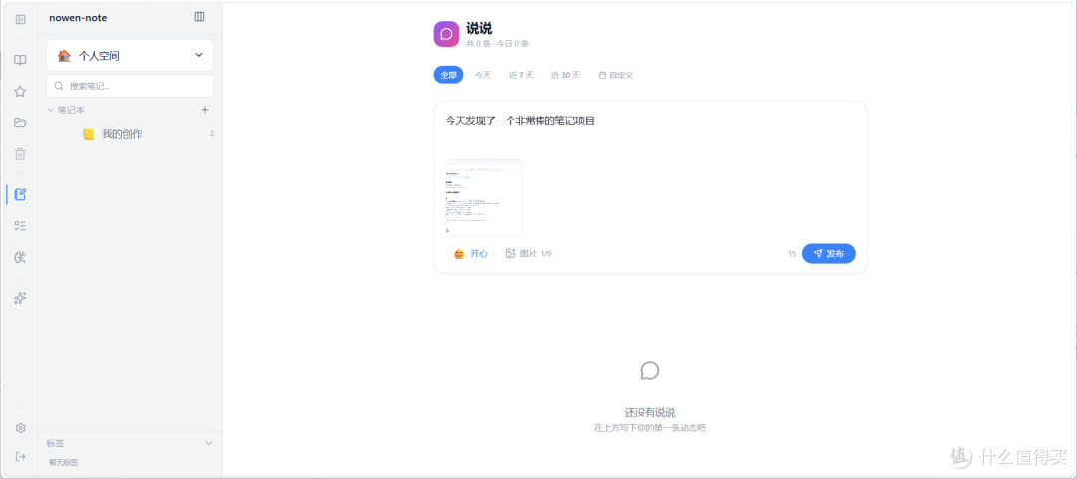Click the 图片 add image icon
The width and height of the screenshot is (1077, 479).
click(510, 253)
